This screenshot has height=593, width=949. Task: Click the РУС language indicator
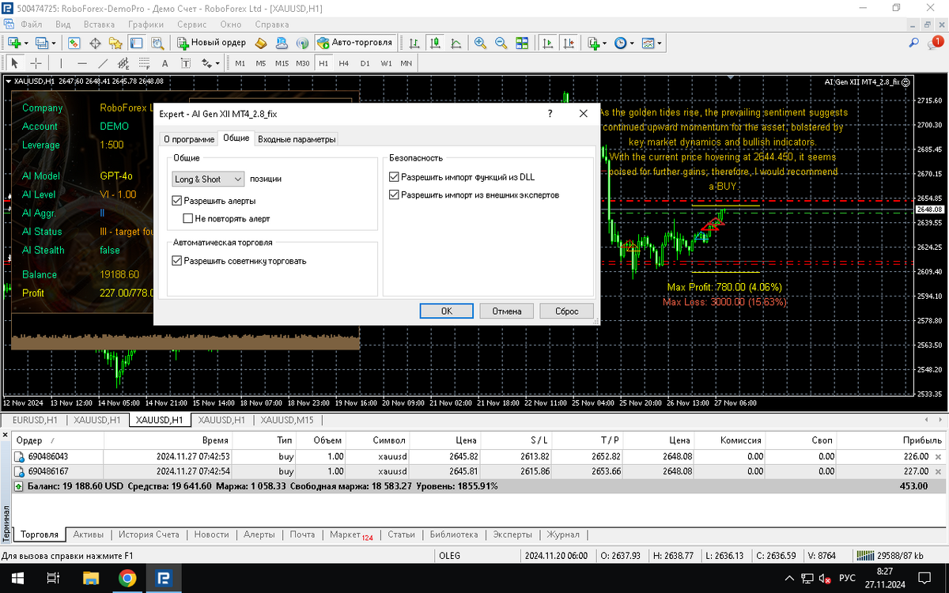[847, 578]
